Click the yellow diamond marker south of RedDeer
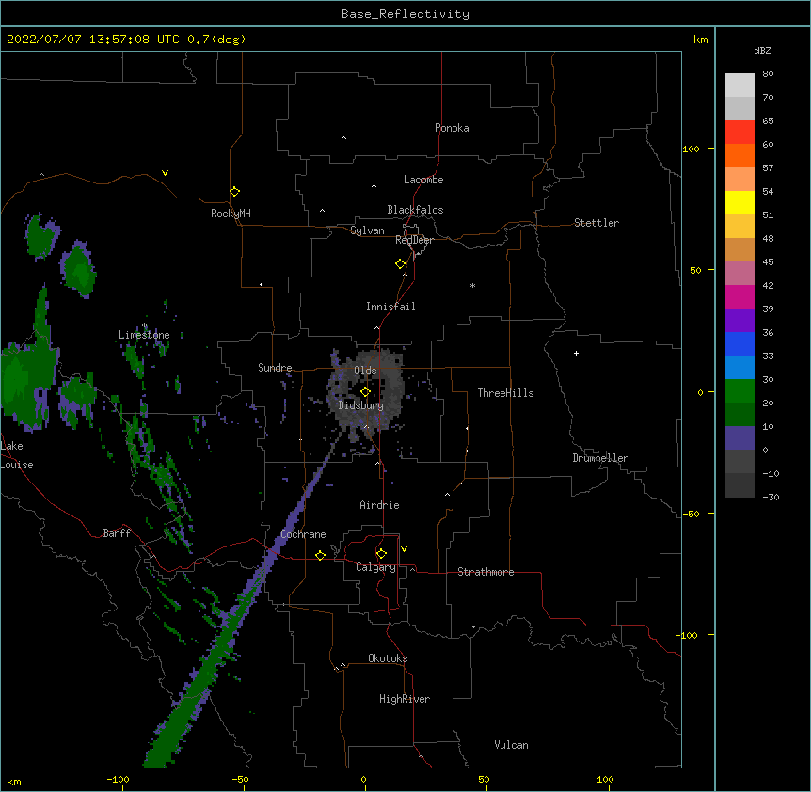Viewport: 811px width, 792px height. pyautogui.click(x=400, y=264)
